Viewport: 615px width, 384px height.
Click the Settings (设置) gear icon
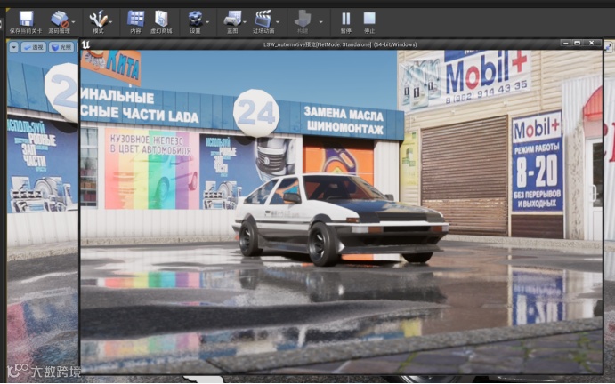pyautogui.click(x=195, y=19)
